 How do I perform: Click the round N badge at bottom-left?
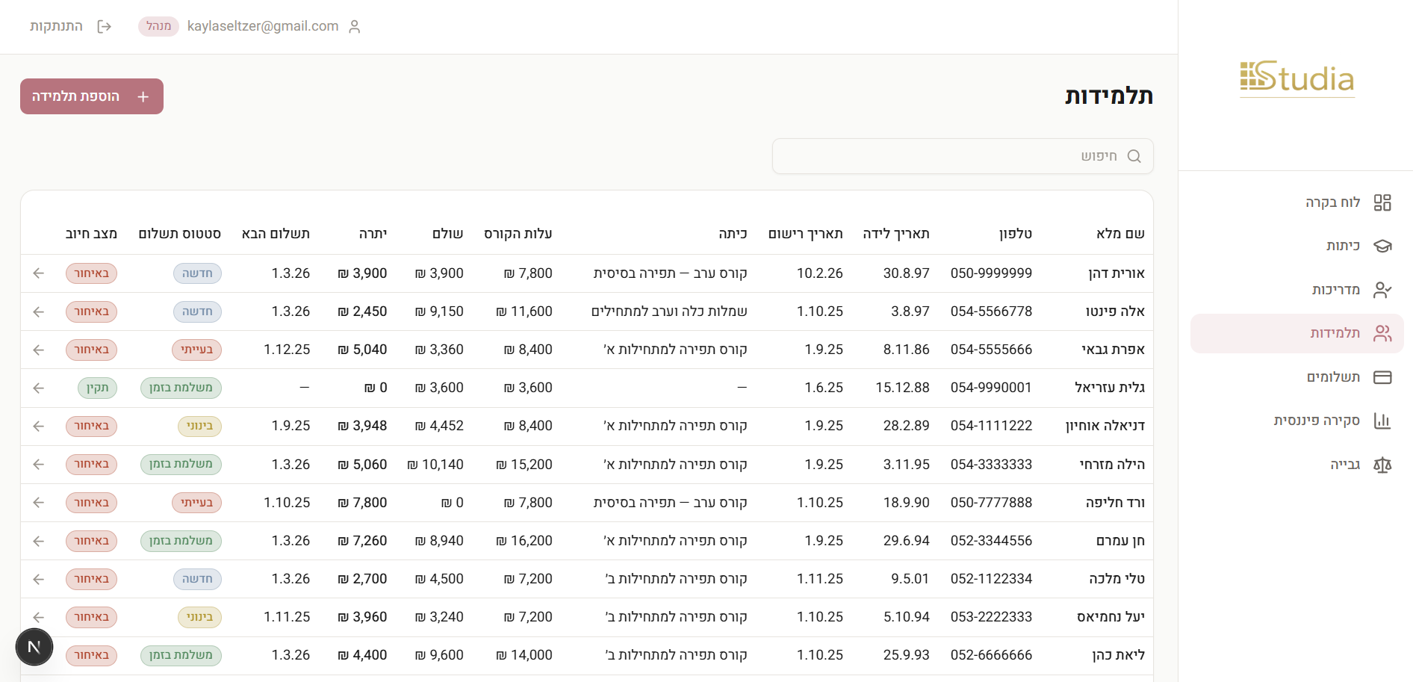pyautogui.click(x=34, y=647)
